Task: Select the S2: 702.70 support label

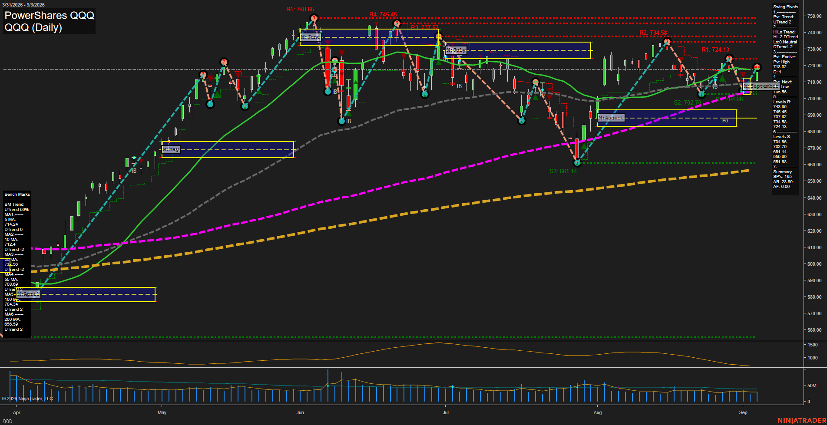Action: point(688,102)
